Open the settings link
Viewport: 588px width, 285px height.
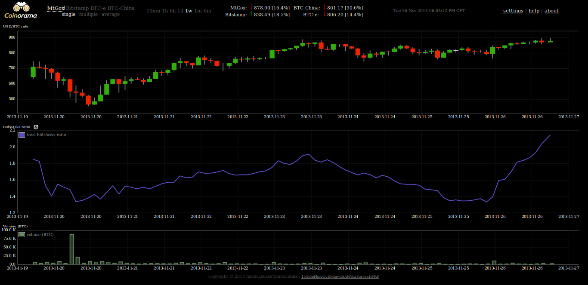(513, 11)
